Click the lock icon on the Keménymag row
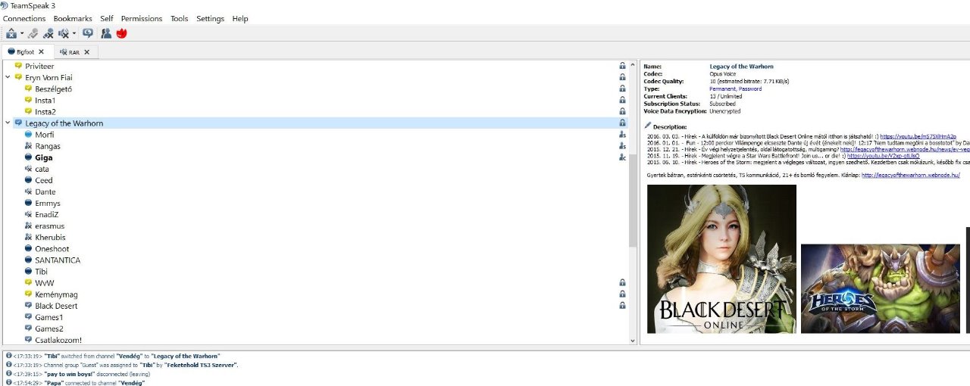Image resolution: width=970 pixels, height=386 pixels. coord(622,294)
